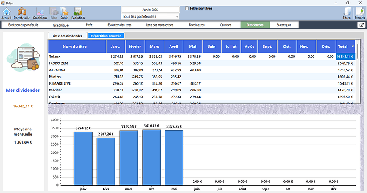This screenshot has width=367, height=193.
Task: Select the Dividendes tab
Action: click(255, 25)
